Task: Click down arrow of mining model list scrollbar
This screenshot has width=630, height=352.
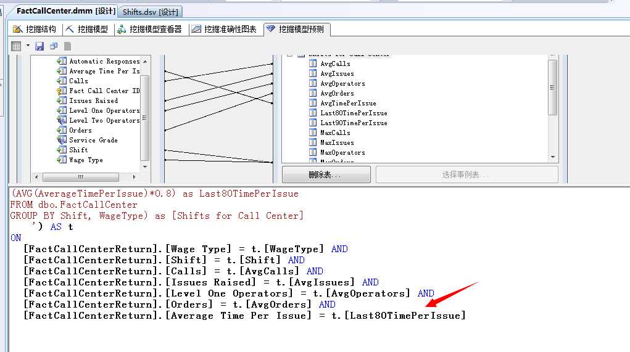Action: 145,166
